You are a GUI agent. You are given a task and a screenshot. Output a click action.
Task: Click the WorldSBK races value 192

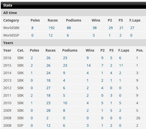click(51, 28)
